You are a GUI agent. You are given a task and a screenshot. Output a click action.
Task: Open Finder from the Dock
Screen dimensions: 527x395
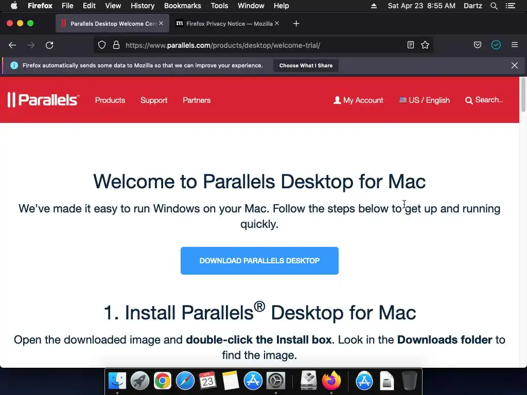click(x=117, y=381)
